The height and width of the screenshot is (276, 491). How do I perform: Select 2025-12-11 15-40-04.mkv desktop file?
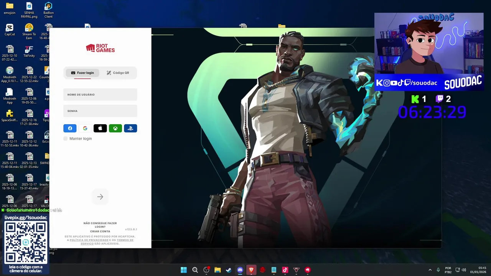pos(10,161)
